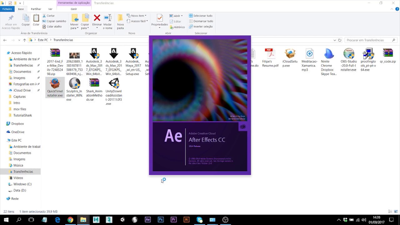Open the Customize Quick Access Toolbar arrow
This screenshot has height=225, width=400.
[20, 3]
